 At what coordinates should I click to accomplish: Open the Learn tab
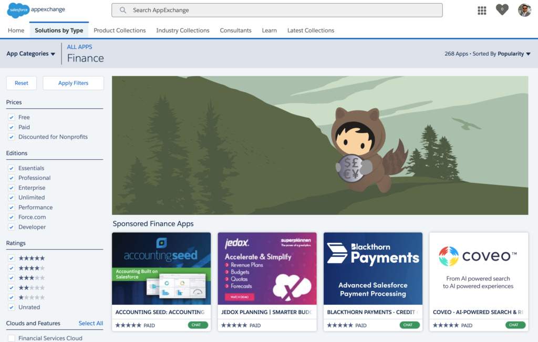click(x=270, y=30)
